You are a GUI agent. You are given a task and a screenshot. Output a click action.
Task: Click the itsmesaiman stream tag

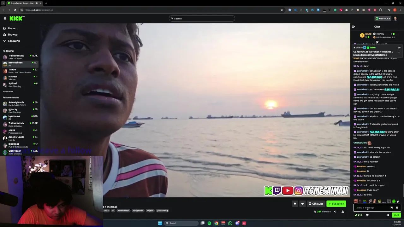tap(124, 211)
